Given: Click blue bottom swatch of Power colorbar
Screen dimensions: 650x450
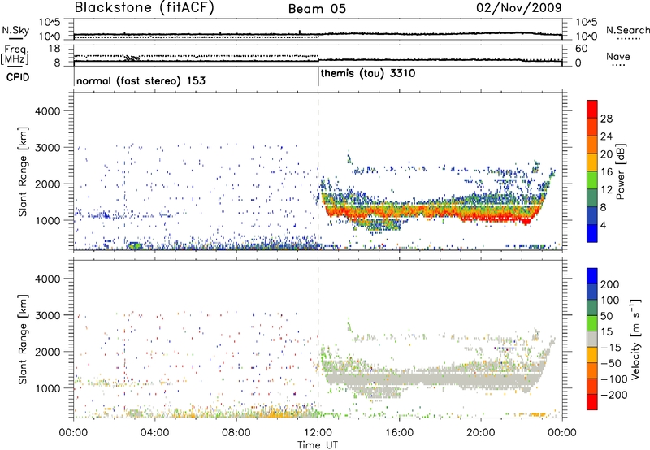Looking at the screenshot, I should 592,233.
